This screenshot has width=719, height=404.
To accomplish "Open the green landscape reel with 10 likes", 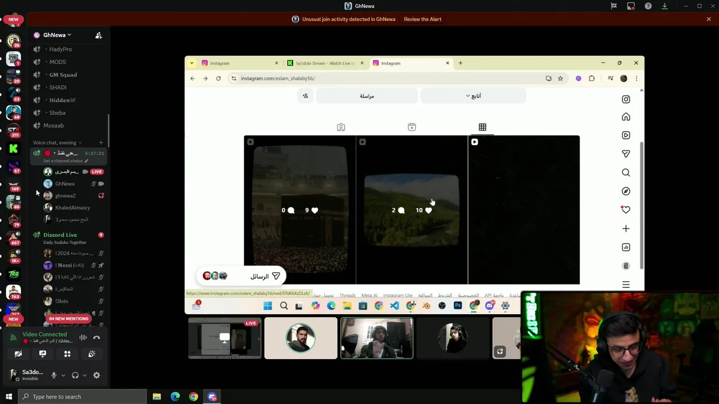I will point(412,210).
